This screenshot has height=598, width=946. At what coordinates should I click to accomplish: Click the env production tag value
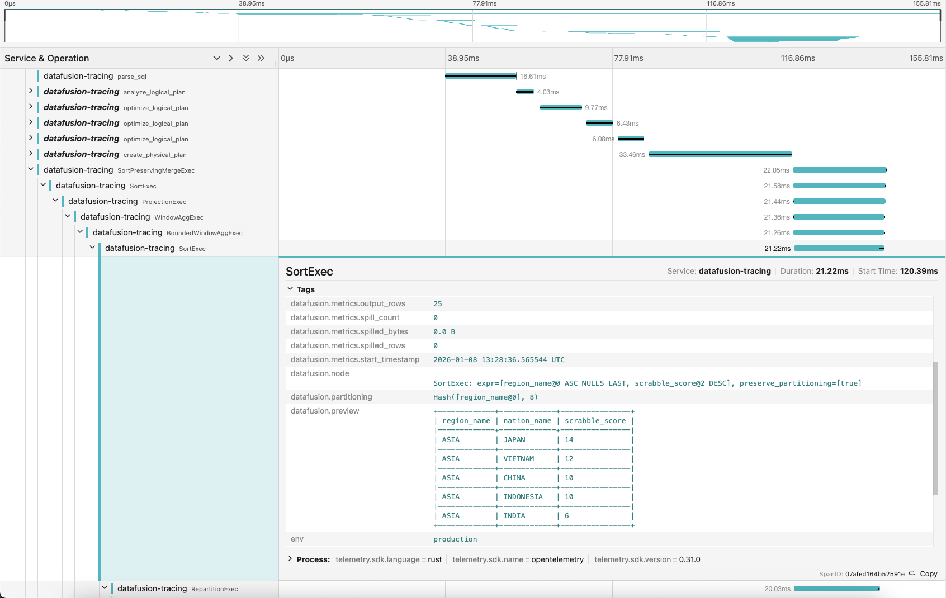tap(455, 539)
